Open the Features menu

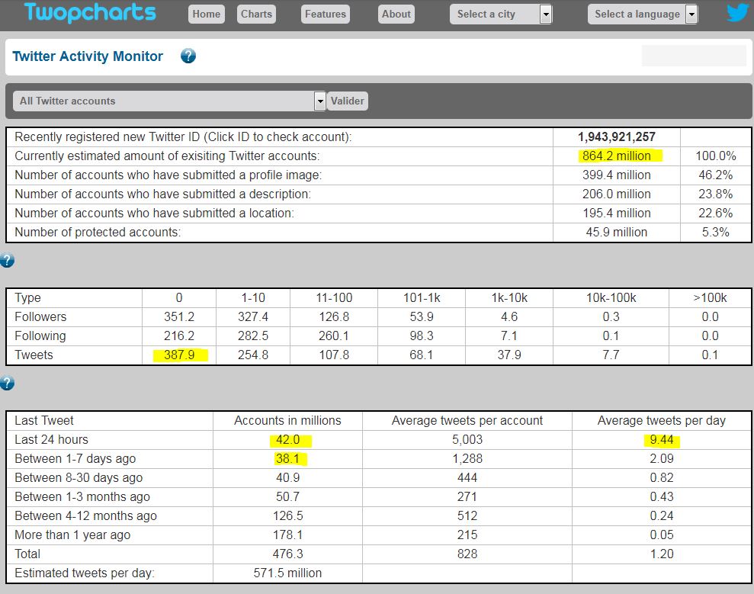(326, 14)
